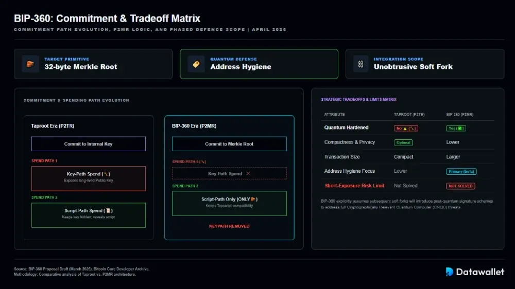Click 'Keeps Tapscript compatibility' caption
The width and height of the screenshot is (515, 289).
click(x=229, y=206)
